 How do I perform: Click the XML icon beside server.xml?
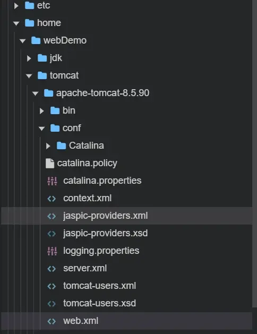pyautogui.click(x=52, y=269)
